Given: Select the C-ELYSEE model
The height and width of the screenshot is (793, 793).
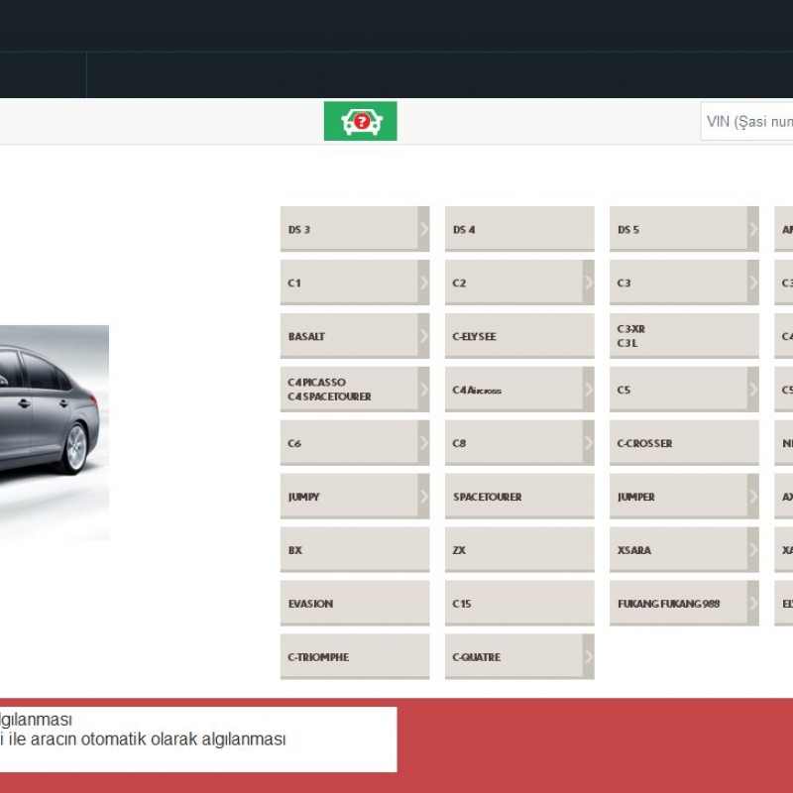Looking at the screenshot, I should pyautogui.click(x=510, y=335).
